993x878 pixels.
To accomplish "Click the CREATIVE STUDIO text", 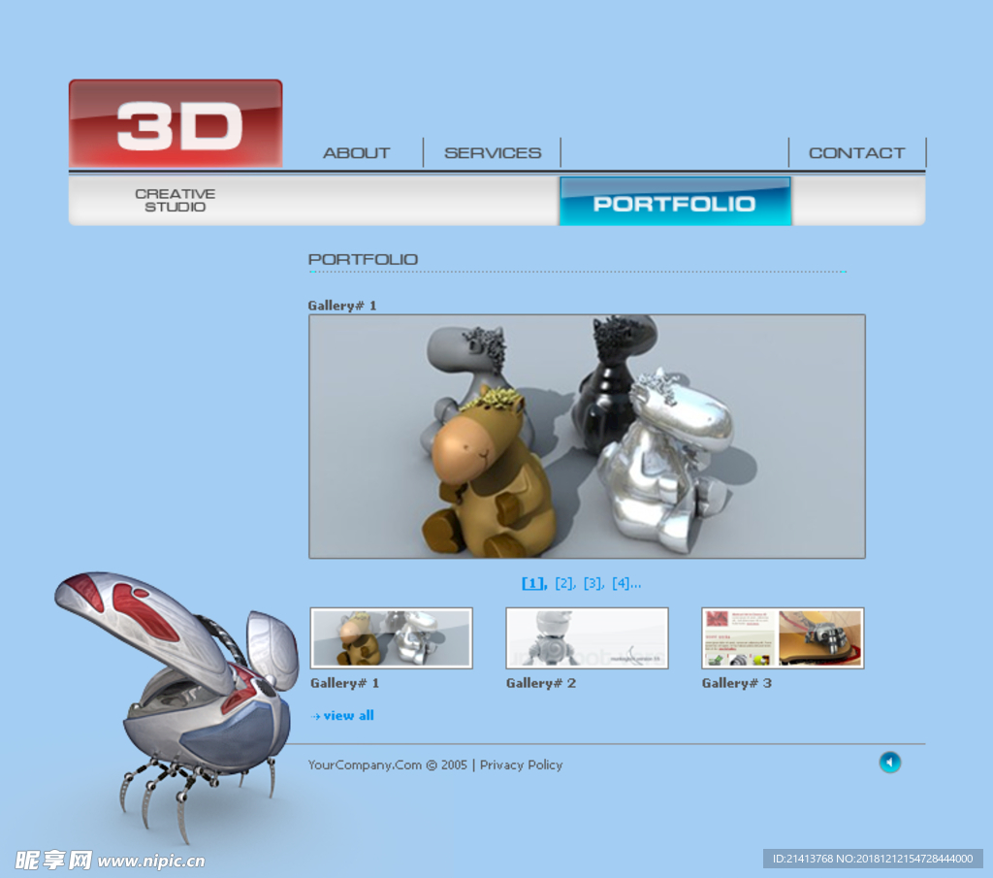I will coord(176,200).
